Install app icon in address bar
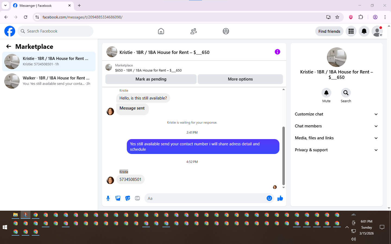 [329, 17]
